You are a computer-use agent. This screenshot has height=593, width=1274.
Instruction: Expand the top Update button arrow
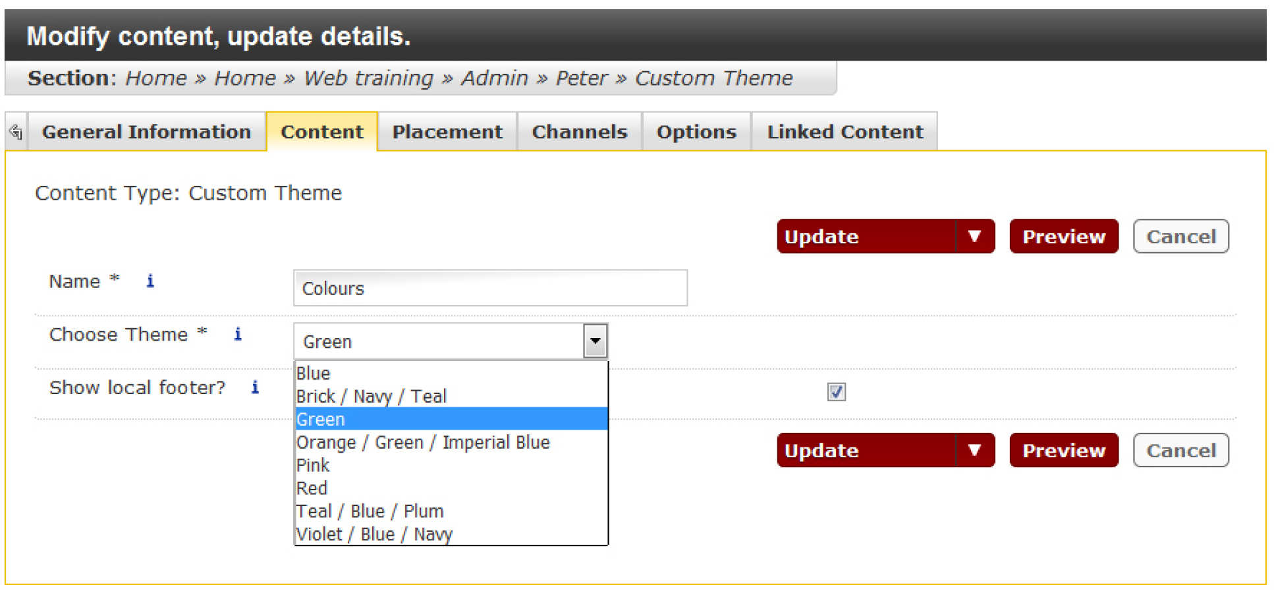click(x=974, y=237)
